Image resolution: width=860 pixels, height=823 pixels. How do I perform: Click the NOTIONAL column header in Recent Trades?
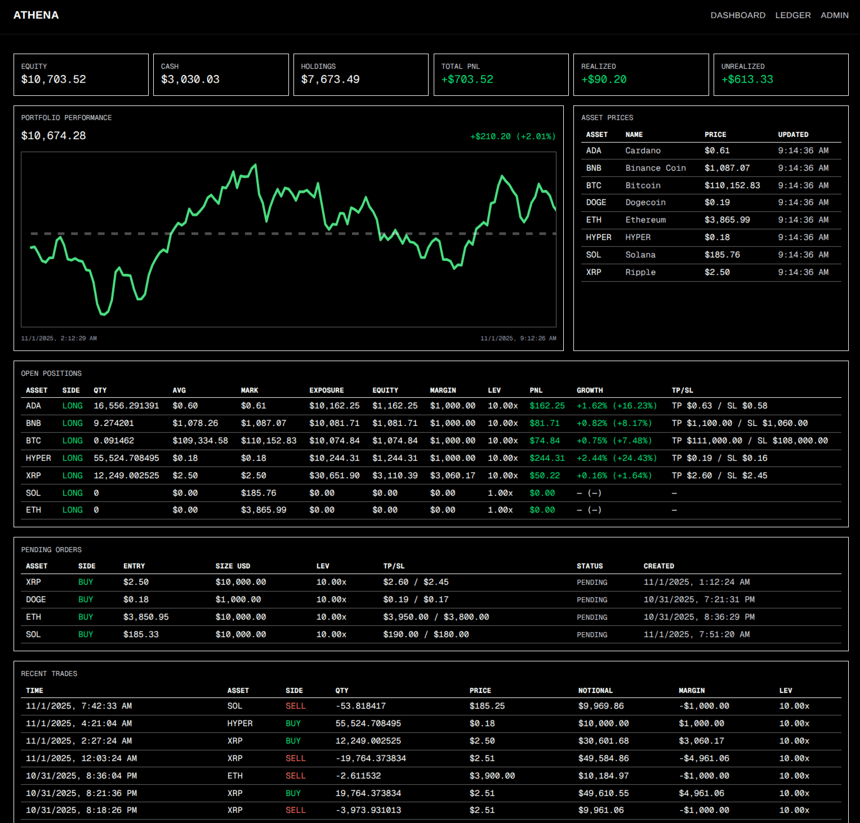click(x=595, y=691)
